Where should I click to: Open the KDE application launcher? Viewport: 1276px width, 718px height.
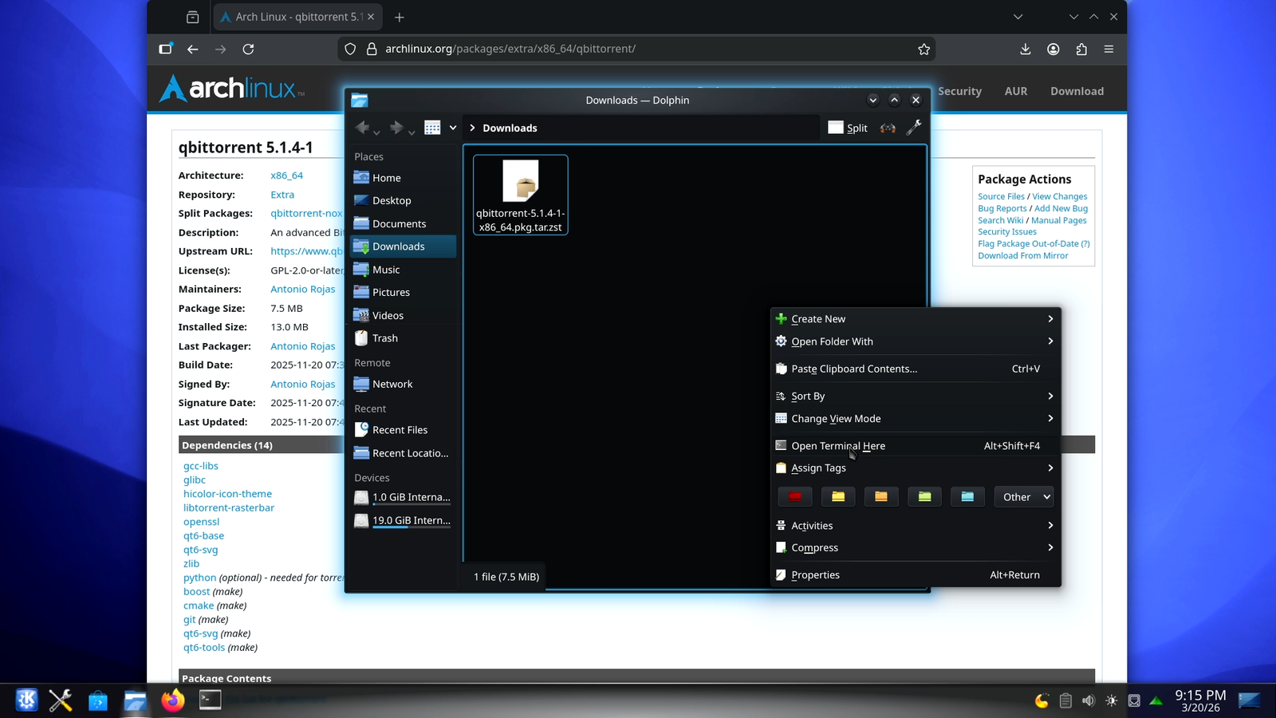(26, 700)
